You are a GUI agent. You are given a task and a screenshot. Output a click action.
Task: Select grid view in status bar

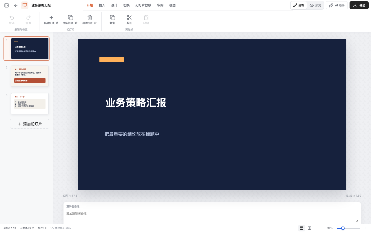[x=309, y=228]
